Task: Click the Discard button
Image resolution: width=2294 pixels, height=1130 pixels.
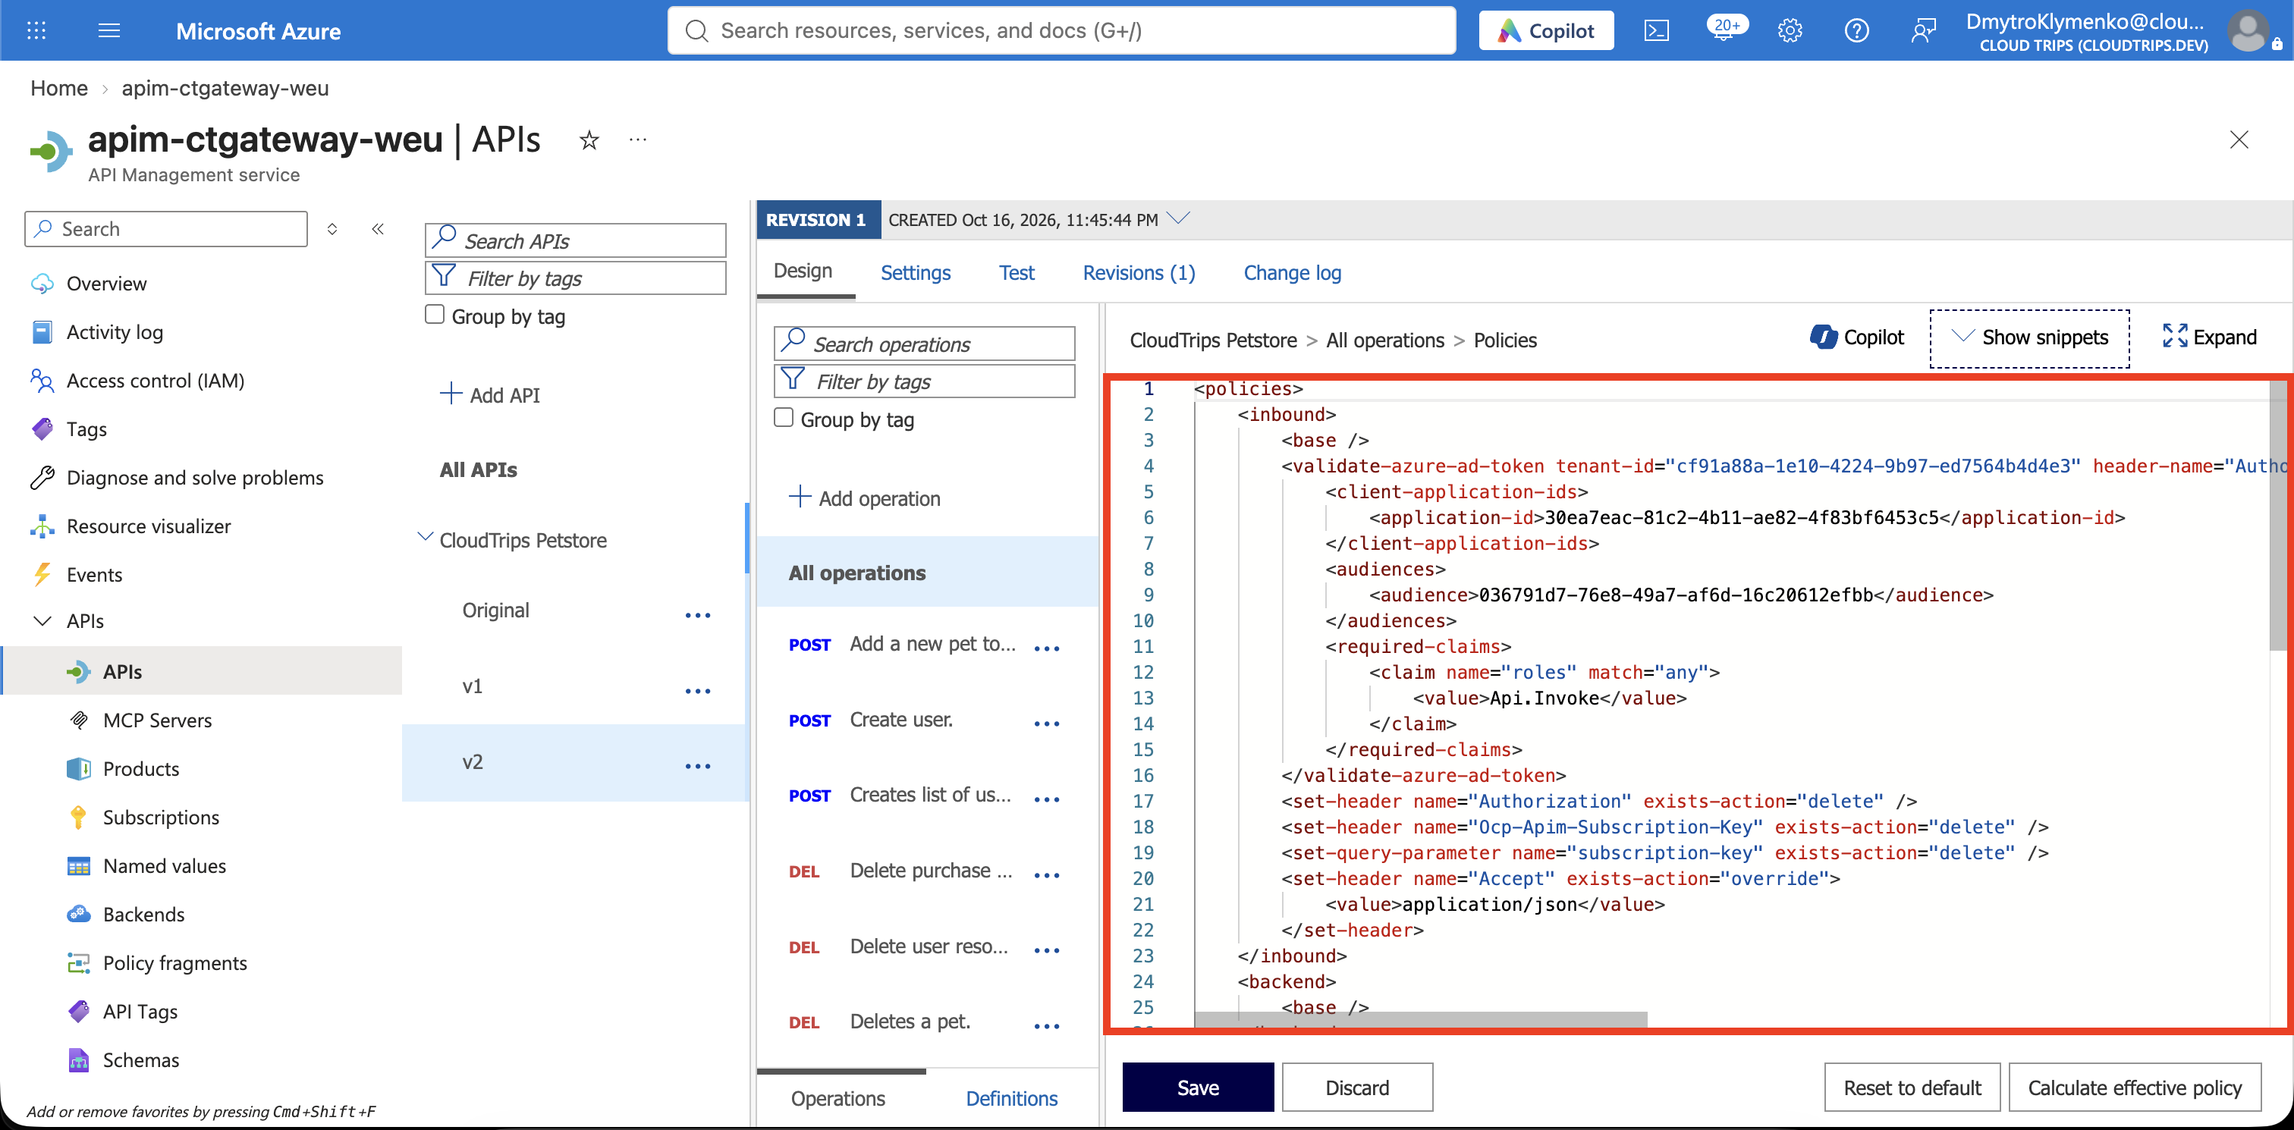Action: tap(1357, 1088)
